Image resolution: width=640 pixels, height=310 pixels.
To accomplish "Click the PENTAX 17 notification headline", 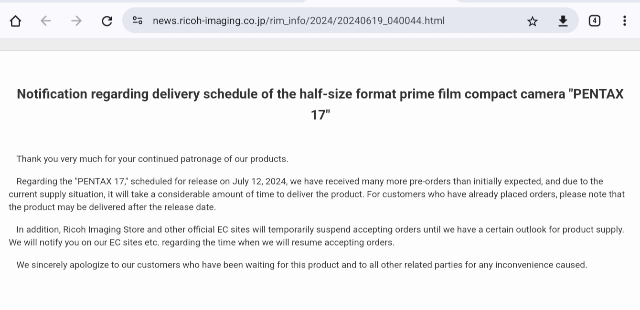I will pyautogui.click(x=320, y=104).
